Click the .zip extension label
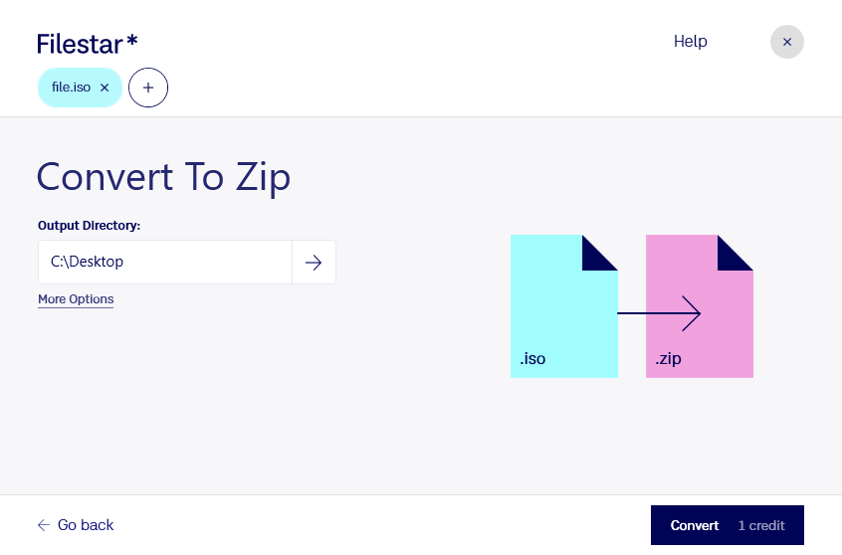 pos(668,358)
